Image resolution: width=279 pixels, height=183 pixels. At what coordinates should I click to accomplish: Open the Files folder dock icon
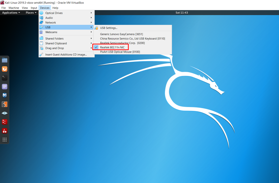point(5,60)
